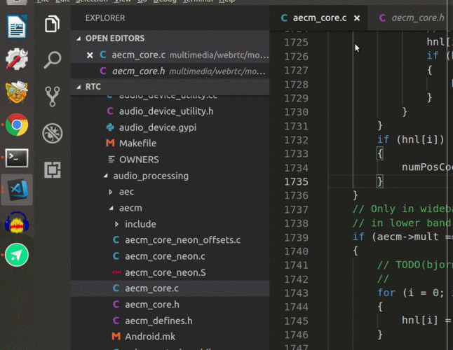Click the C icon beside aecm_defines.h
This screenshot has height=350, width=453.
[x=116, y=321]
